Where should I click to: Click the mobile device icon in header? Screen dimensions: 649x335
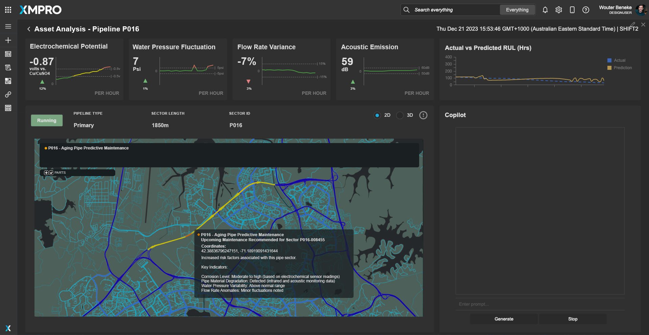click(x=572, y=10)
